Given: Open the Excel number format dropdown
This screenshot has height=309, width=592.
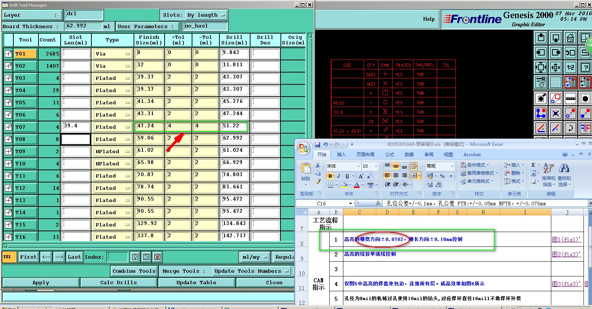Looking at the screenshot, I should pyautogui.click(x=453, y=166).
